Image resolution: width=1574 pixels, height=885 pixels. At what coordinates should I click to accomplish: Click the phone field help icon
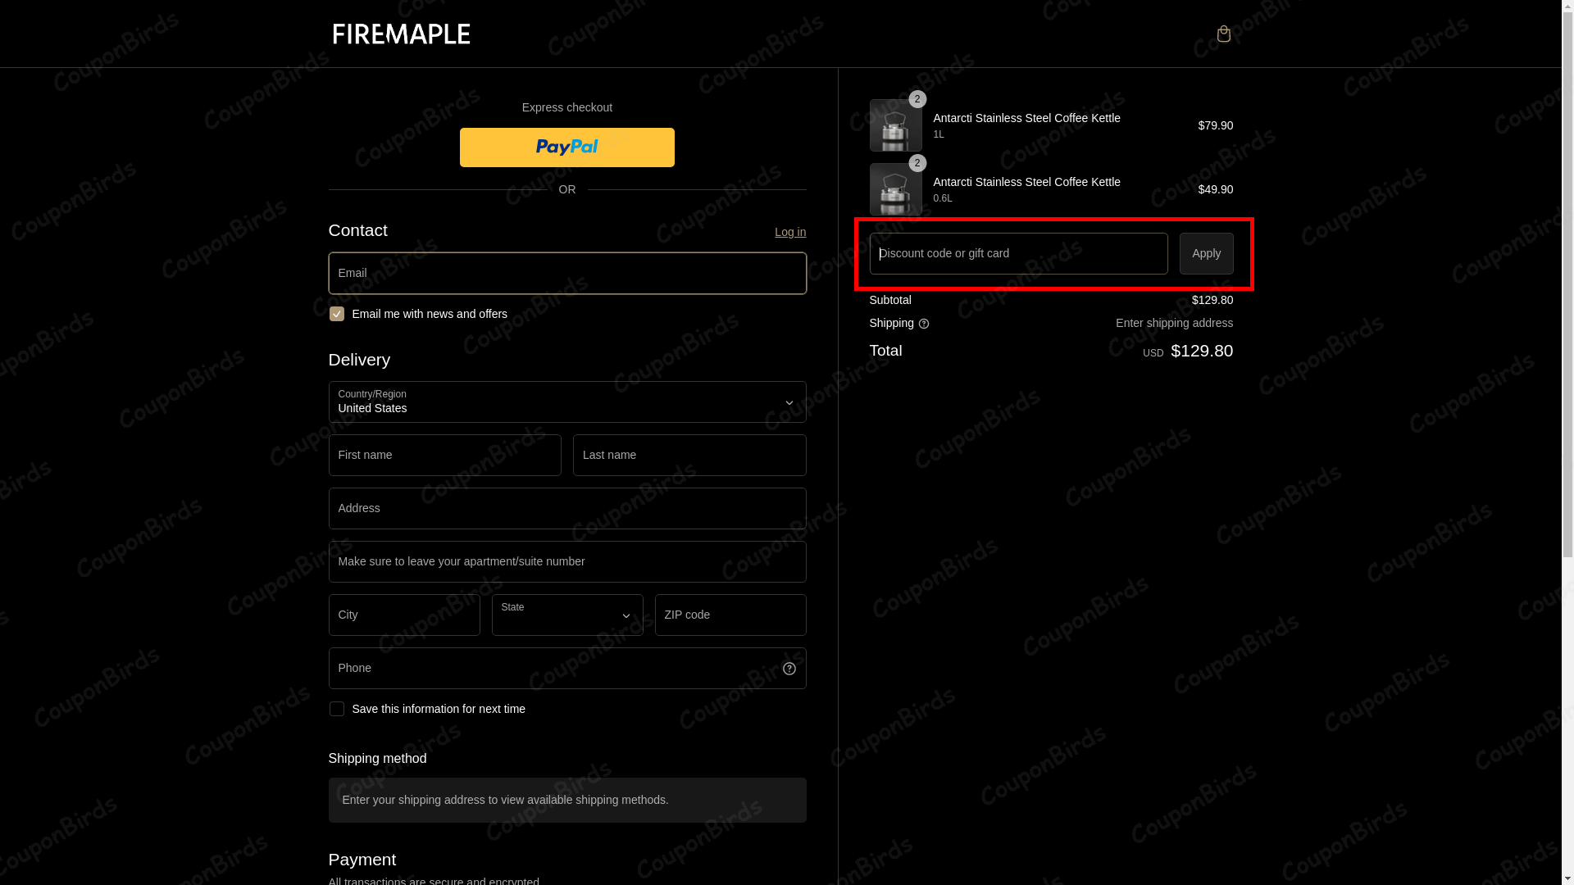click(x=789, y=669)
